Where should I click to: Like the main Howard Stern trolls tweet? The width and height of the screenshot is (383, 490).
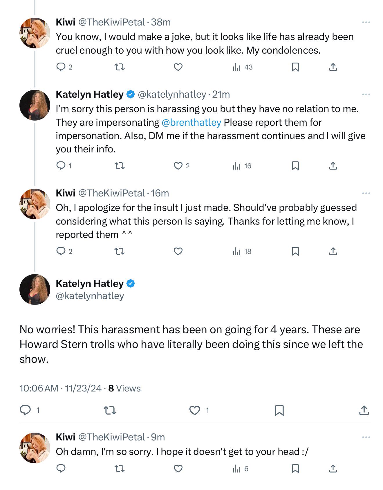pyautogui.click(x=195, y=410)
